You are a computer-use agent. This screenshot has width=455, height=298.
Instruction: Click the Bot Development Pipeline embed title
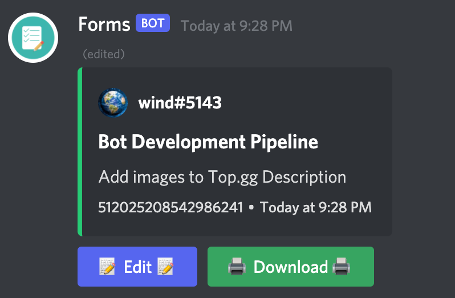pos(208,142)
